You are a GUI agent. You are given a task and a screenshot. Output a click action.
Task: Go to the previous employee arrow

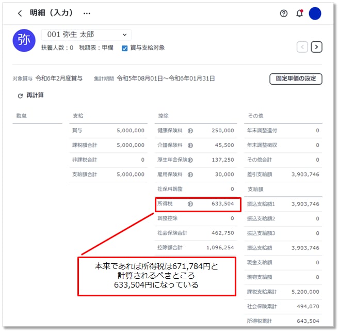coord(302,47)
